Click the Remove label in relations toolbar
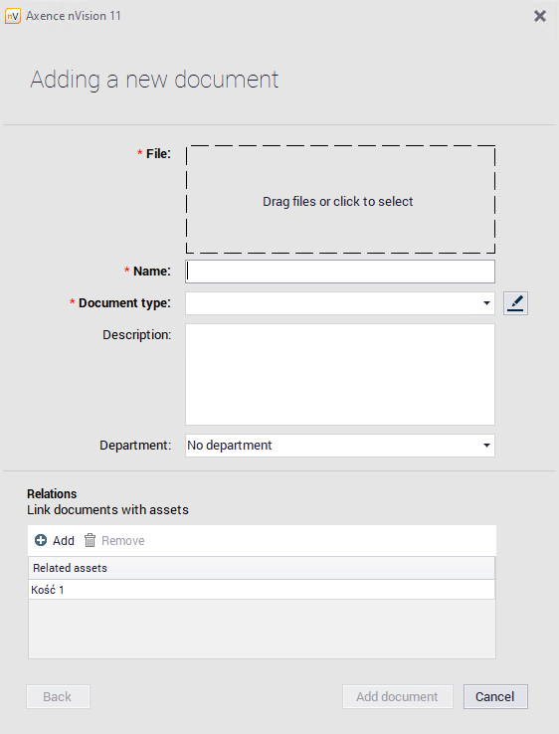 pos(123,541)
